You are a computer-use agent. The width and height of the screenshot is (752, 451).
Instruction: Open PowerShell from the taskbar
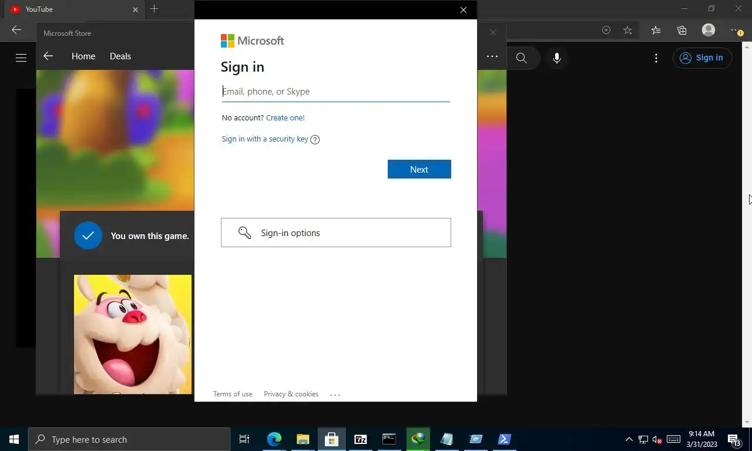coord(504,439)
